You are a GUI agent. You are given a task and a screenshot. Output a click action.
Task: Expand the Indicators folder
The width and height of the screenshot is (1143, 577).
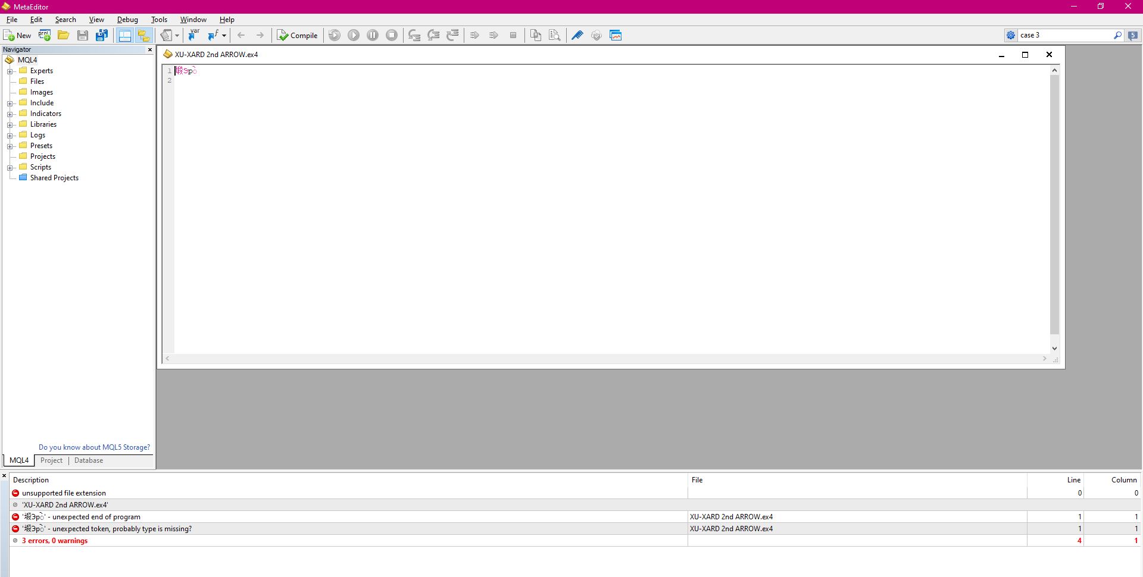point(10,114)
